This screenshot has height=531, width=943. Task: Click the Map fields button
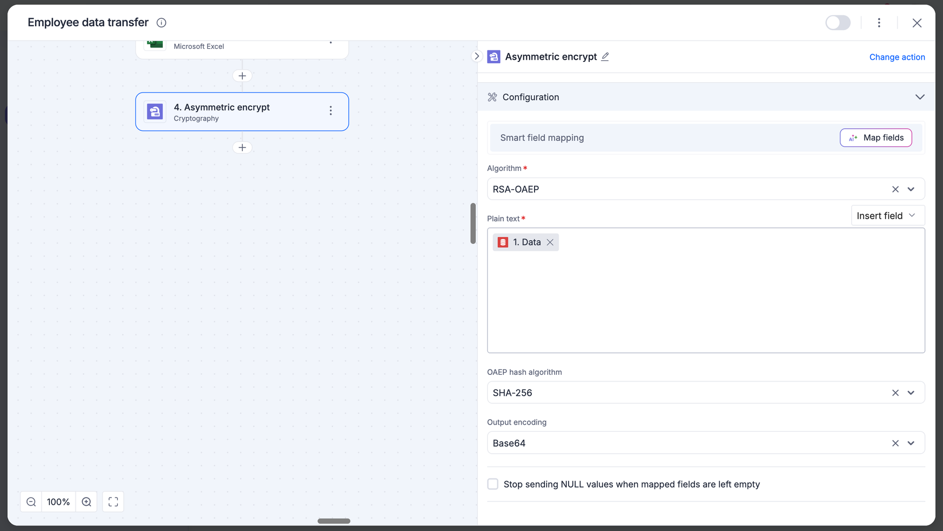point(876,138)
